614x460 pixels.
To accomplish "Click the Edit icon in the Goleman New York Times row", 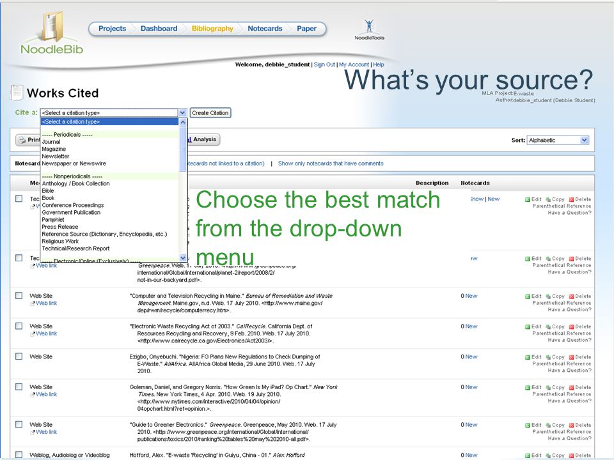I will tap(528, 388).
